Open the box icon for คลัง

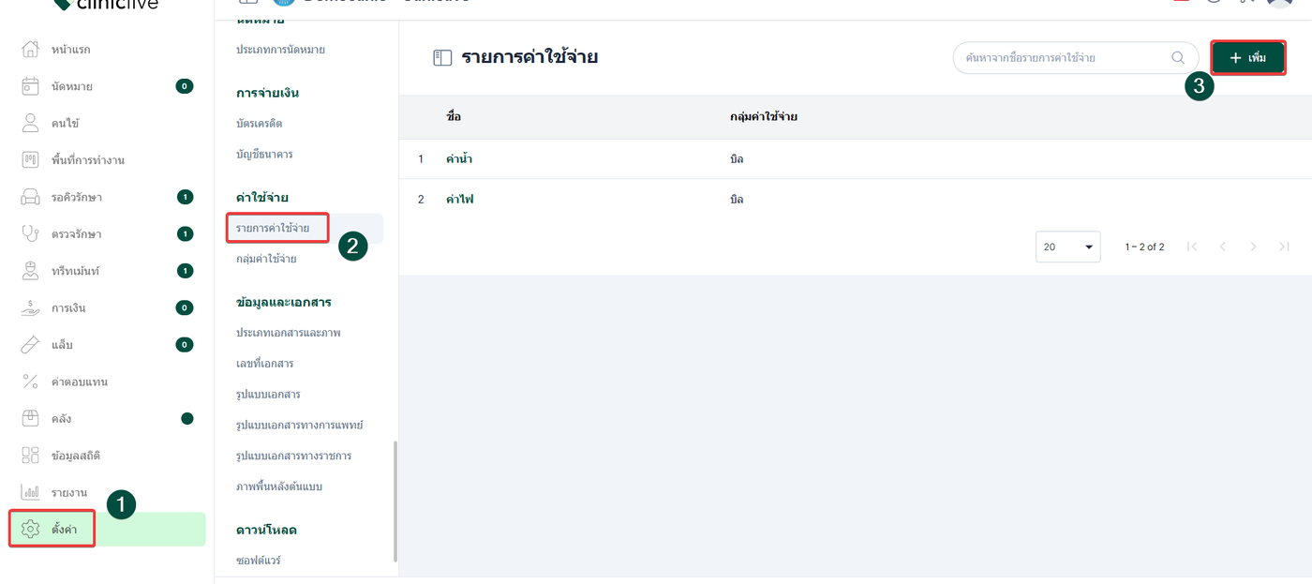(x=30, y=418)
